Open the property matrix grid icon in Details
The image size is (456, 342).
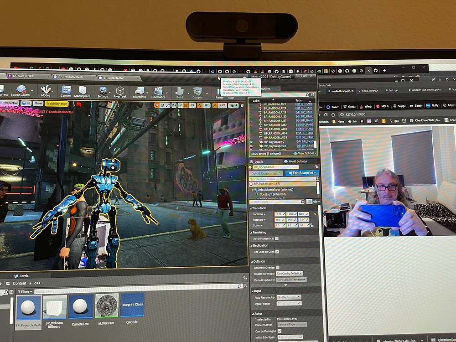[310, 202]
